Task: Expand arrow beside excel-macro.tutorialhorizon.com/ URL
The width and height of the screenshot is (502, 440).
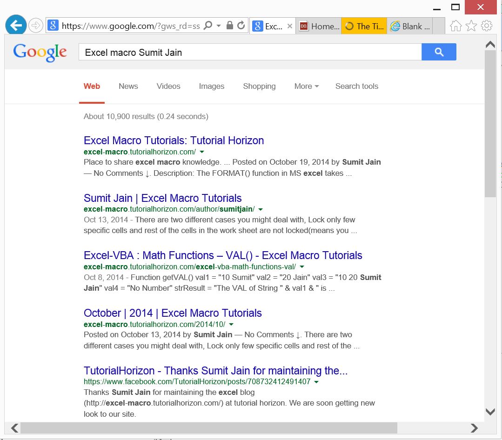Action: coord(202,152)
